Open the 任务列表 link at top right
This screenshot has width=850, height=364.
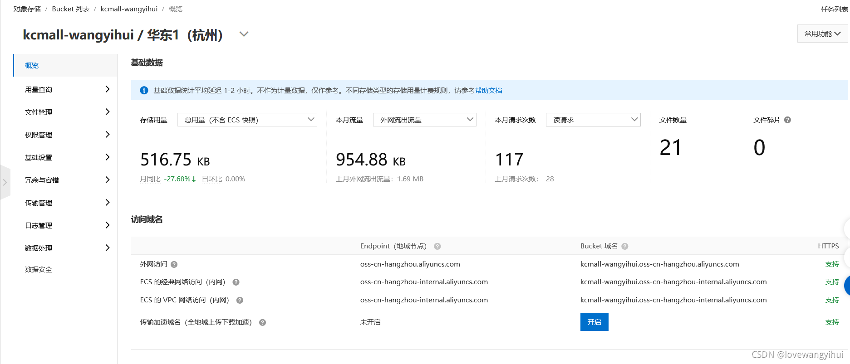coord(834,9)
